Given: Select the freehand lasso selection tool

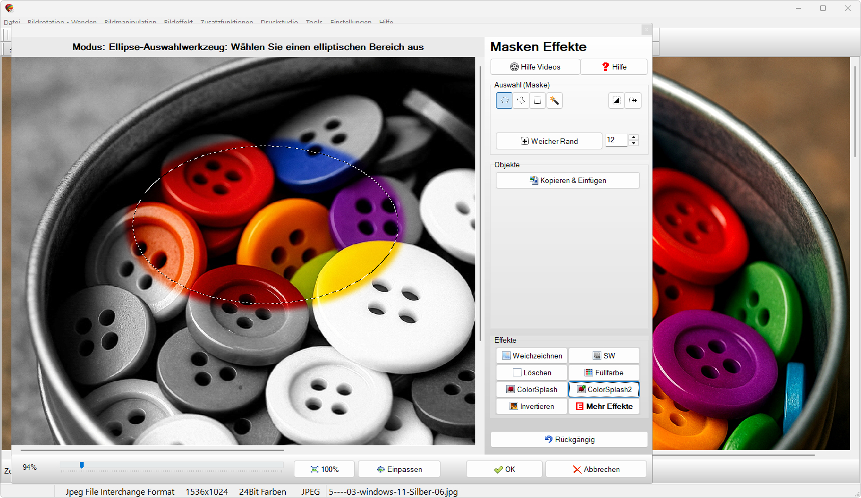Looking at the screenshot, I should click(521, 100).
